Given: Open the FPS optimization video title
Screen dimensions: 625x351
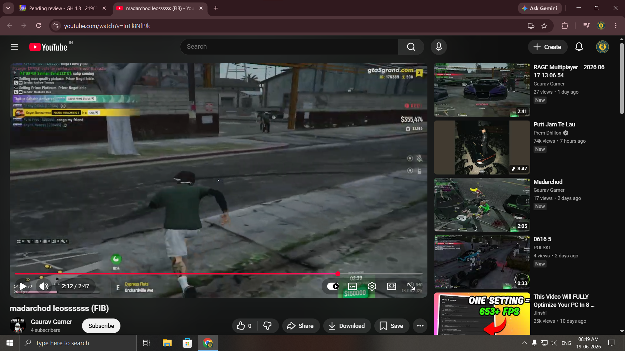Looking at the screenshot, I should coord(564,301).
